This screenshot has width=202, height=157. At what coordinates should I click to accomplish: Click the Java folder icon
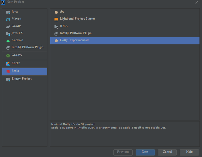8,12
